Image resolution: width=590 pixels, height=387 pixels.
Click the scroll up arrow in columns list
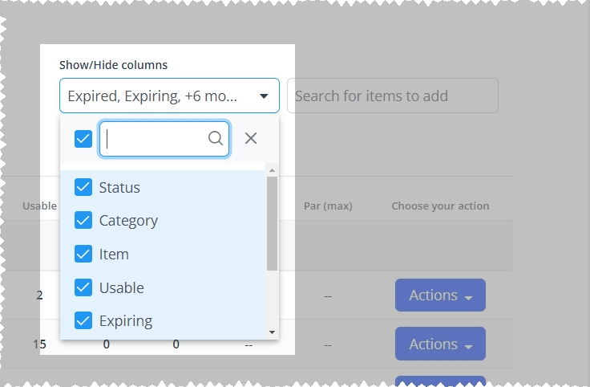click(272, 171)
